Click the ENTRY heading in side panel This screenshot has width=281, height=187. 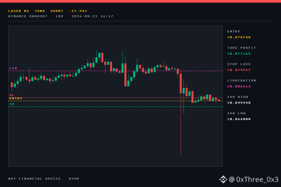[x=234, y=32]
